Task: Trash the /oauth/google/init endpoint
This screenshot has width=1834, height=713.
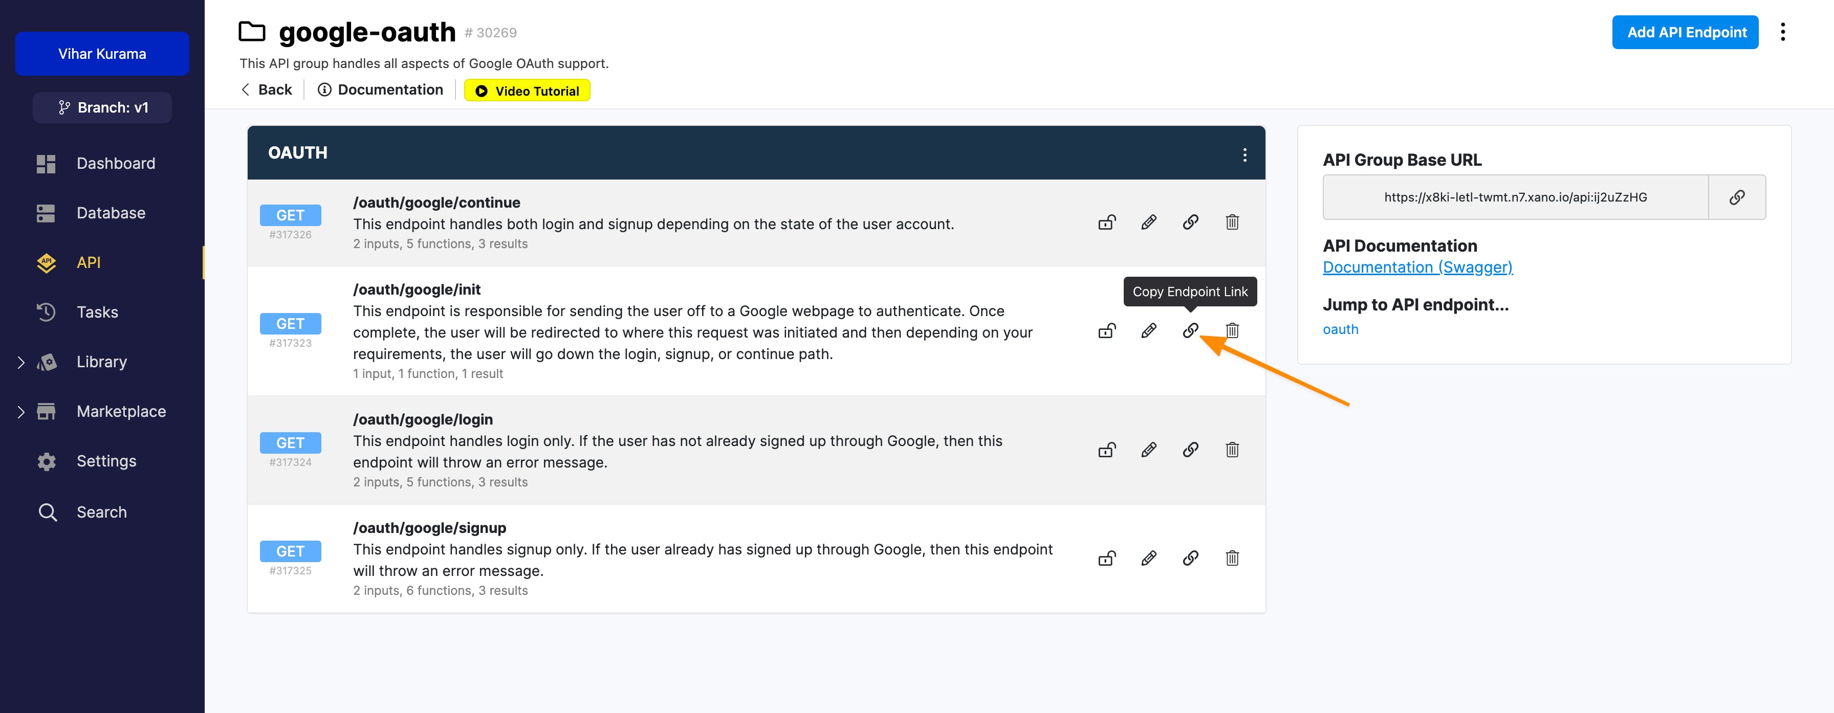Action: click(x=1232, y=330)
